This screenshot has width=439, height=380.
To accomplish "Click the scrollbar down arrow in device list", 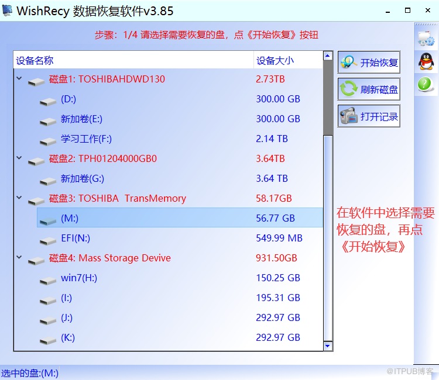I will [328, 346].
